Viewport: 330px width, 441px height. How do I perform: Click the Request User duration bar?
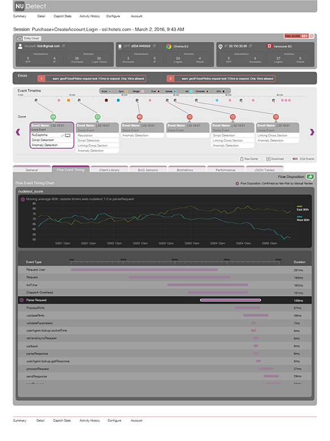tap(144, 269)
